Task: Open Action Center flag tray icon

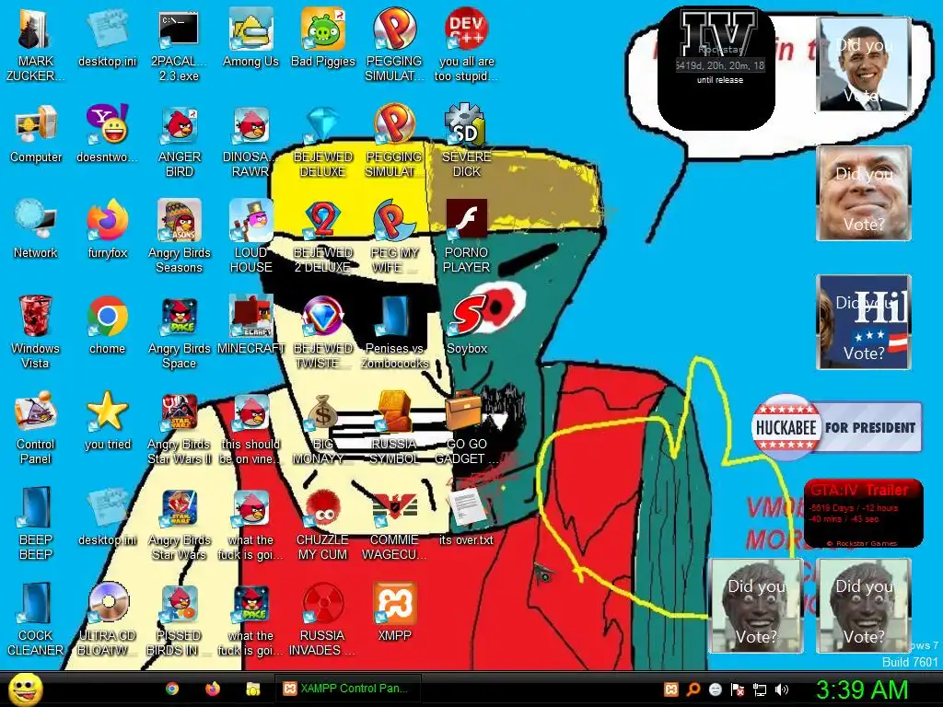Action: coord(738,689)
